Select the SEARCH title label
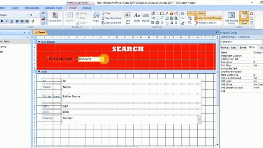Screen dimensions: 263x148 (x=128, y=49)
